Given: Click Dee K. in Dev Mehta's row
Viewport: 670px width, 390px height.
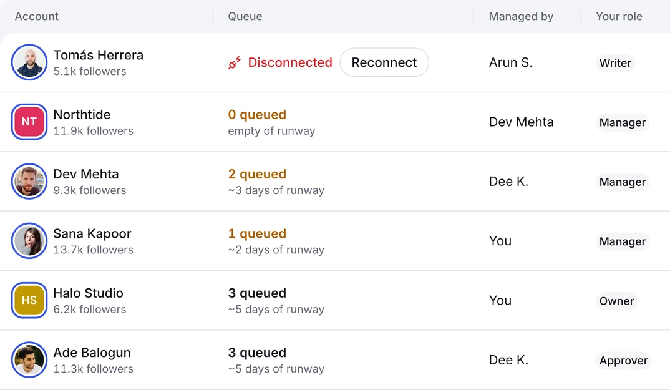Looking at the screenshot, I should [x=508, y=182].
